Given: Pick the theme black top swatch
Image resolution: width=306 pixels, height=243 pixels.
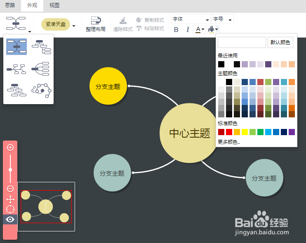Looking at the screenshot, I should click(x=229, y=82).
